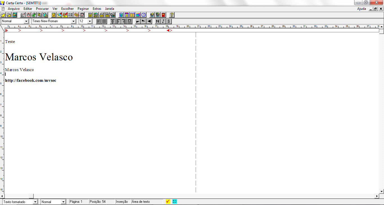Click the horizontal scrollbar thumb
Screen dimensions: 384x205
click(x=31, y=196)
